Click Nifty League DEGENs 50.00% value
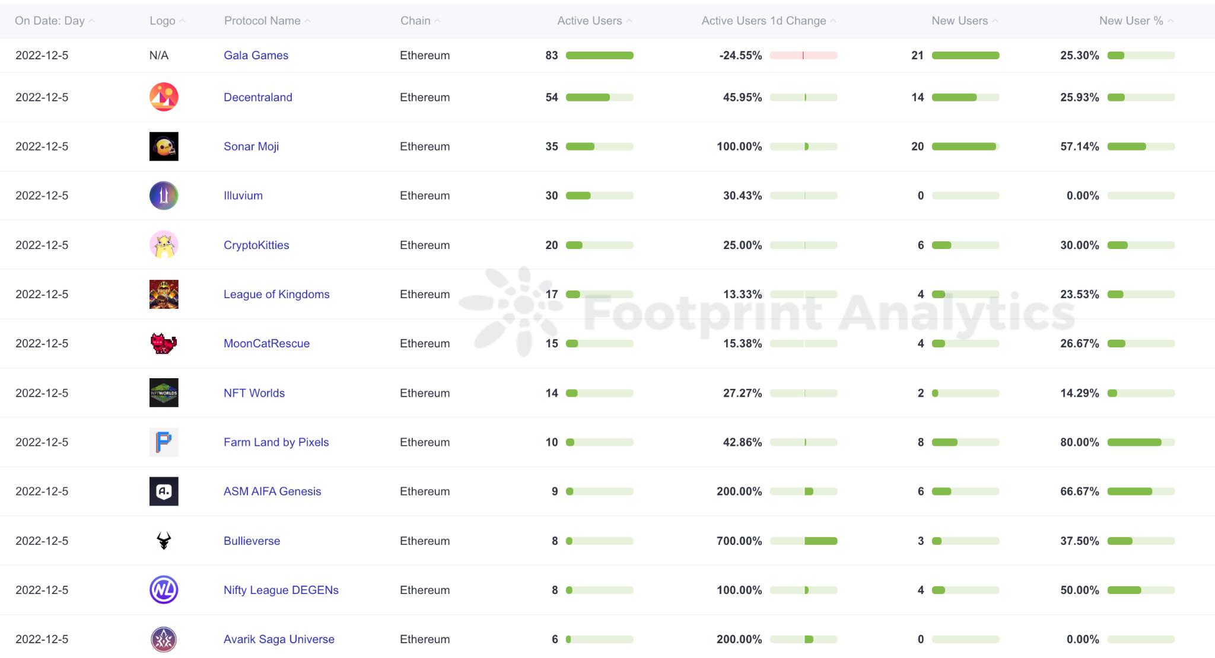 click(1080, 590)
